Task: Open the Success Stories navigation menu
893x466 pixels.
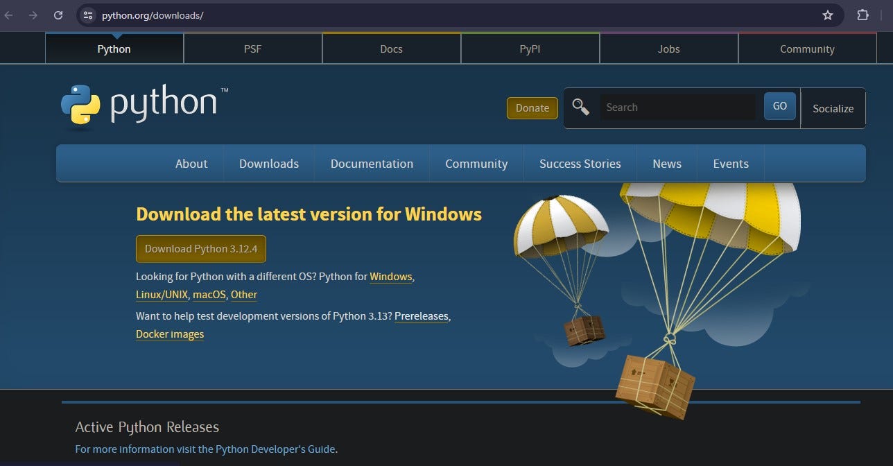Action: (x=580, y=164)
